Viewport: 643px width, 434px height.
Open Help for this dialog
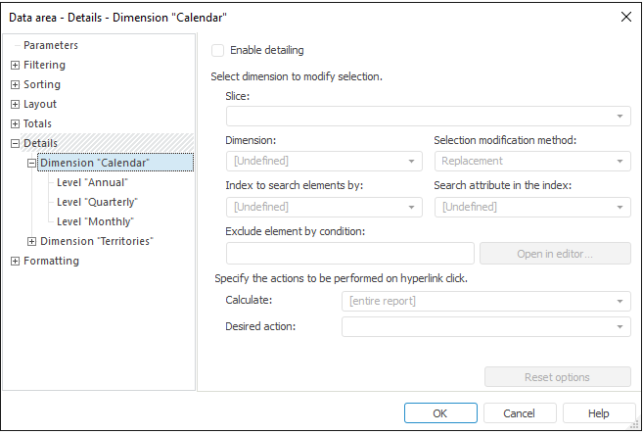pyautogui.click(x=599, y=413)
